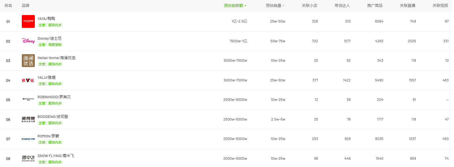Open the SNOW FLYING/雪中飞 brand link
Image resolution: width=454 pixels, height=167 pixels.
(x=56, y=156)
